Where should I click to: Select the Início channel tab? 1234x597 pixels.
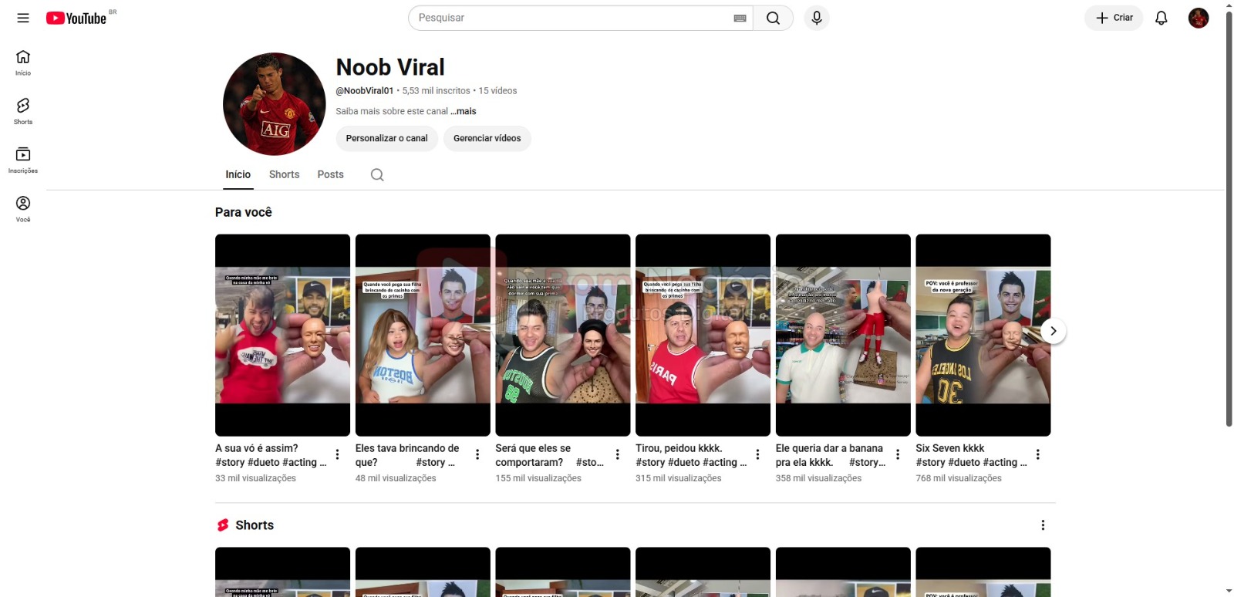tap(238, 174)
